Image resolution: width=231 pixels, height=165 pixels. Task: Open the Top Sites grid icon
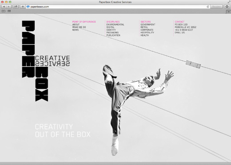[9, 11]
